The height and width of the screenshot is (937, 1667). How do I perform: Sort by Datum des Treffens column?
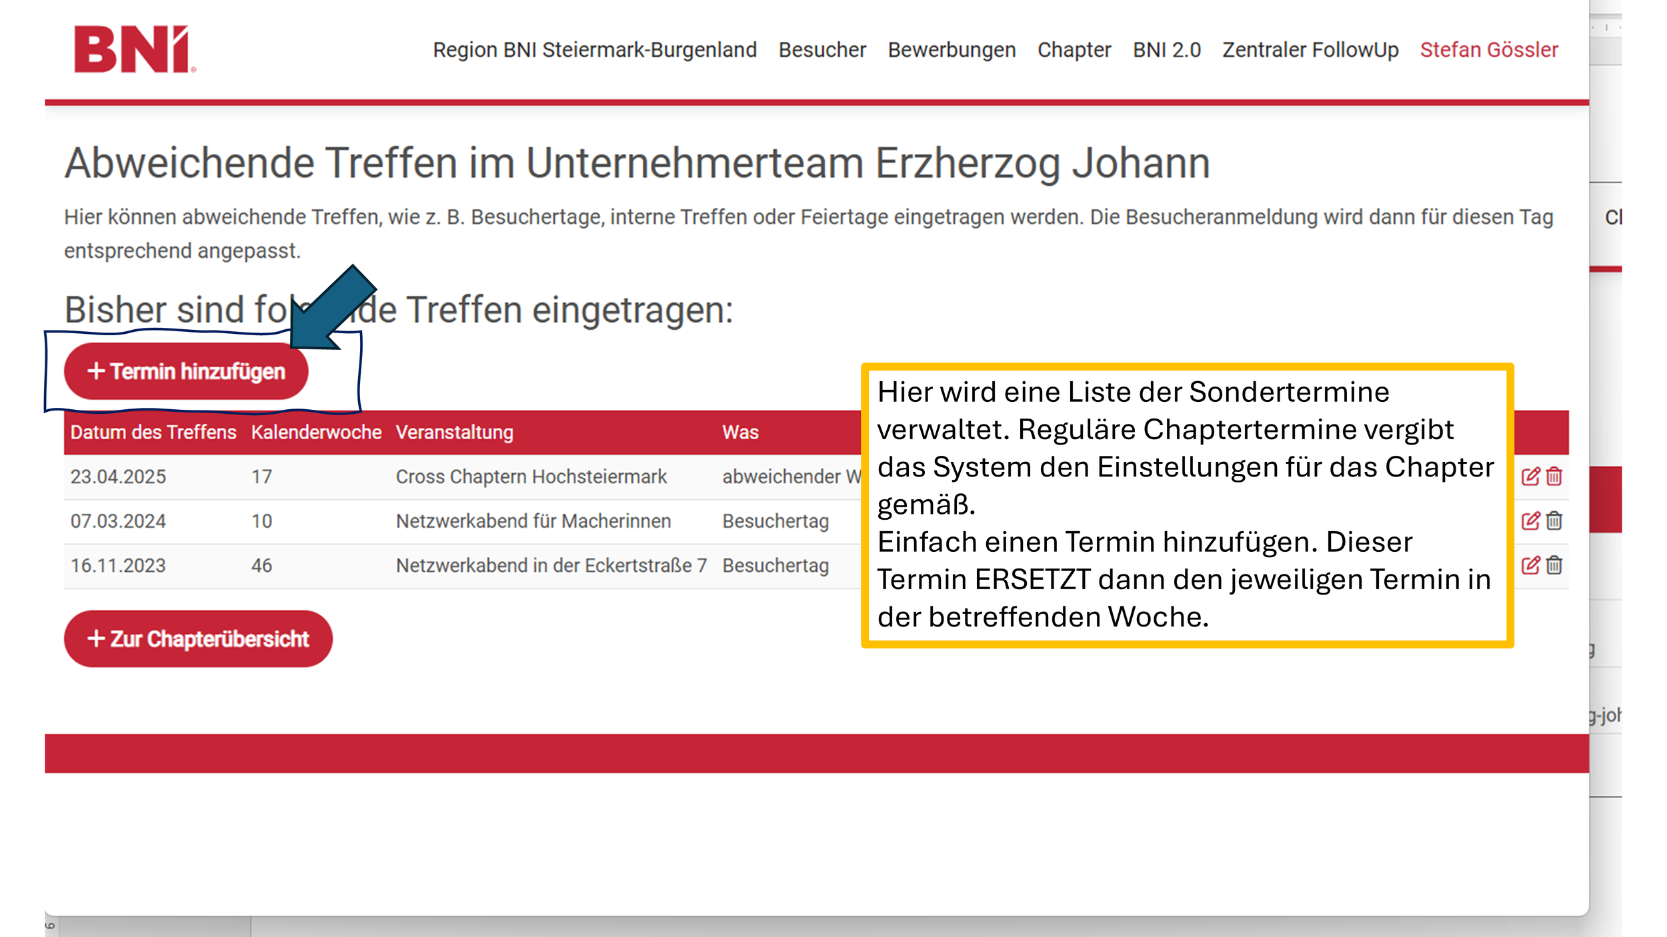tap(153, 432)
